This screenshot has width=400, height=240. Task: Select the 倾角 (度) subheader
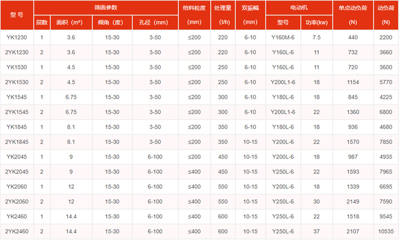tap(111, 23)
